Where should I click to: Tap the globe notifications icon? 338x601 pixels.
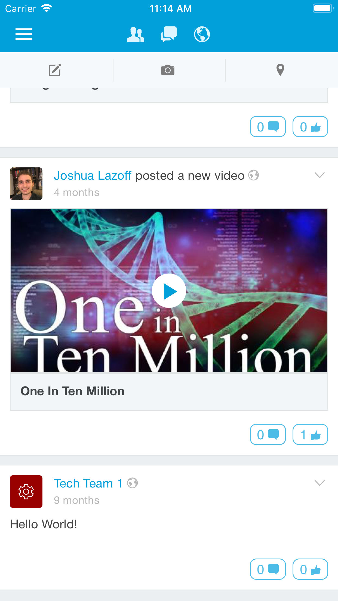click(202, 34)
